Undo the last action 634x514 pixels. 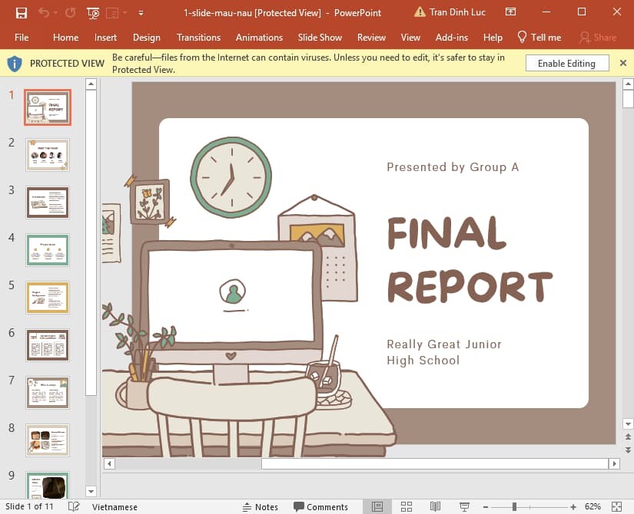pos(44,12)
